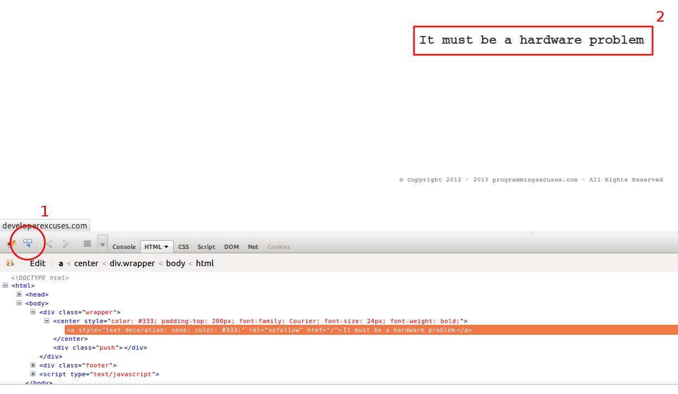Switch to the CSS tab
Viewport: 678px width, 394px height.
pyautogui.click(x=183, y=247)
